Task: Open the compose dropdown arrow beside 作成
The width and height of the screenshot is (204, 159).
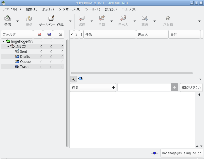Action: [70, 21]
